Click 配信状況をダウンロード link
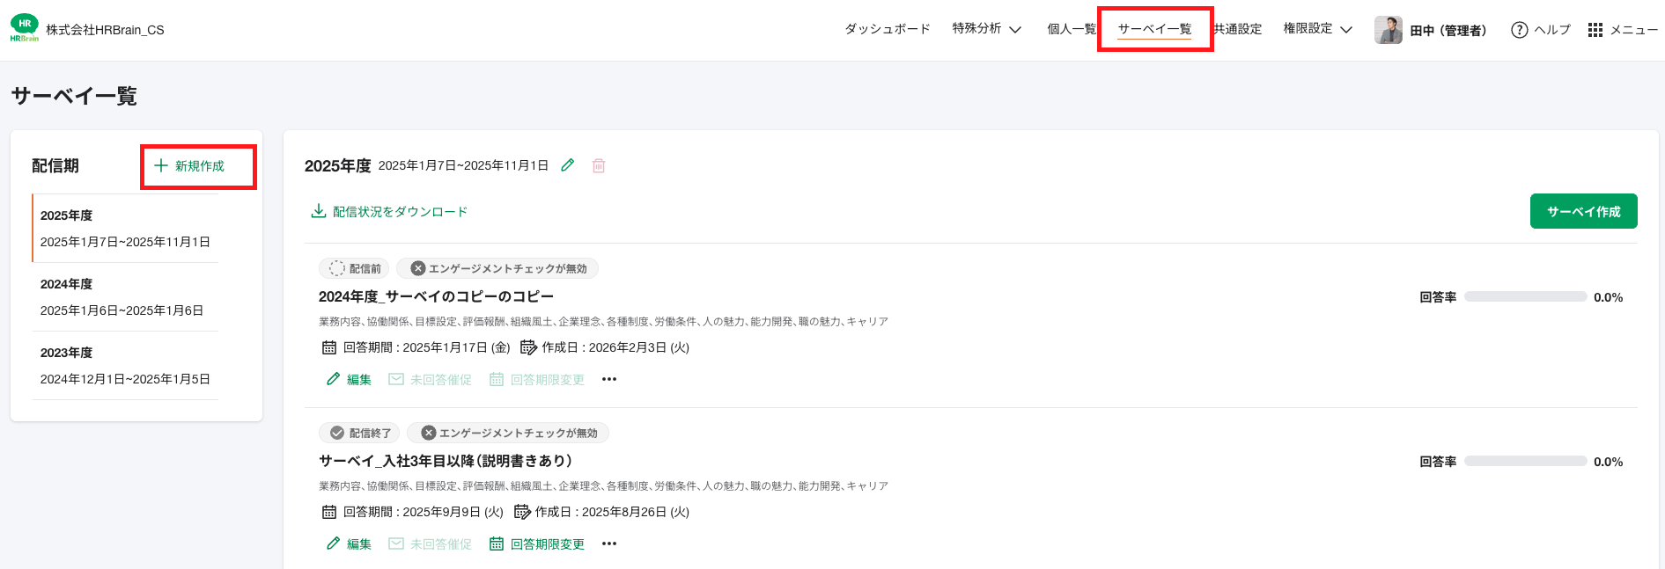Screen dimensions: 1665x569 [x=400, y=211]
